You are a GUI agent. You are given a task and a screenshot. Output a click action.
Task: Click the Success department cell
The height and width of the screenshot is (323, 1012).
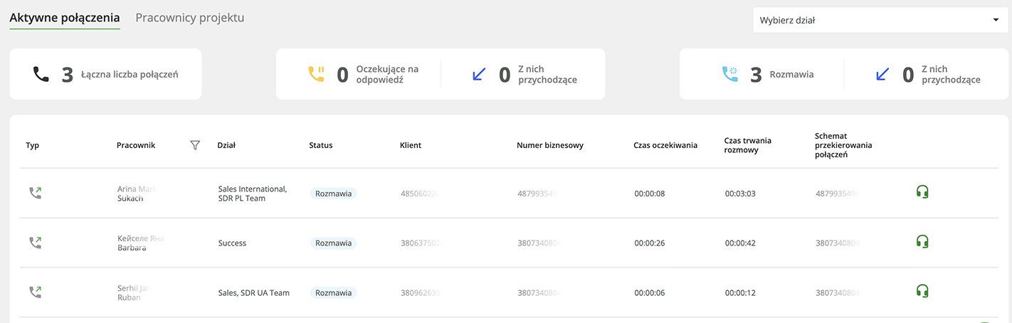(232, 243)
